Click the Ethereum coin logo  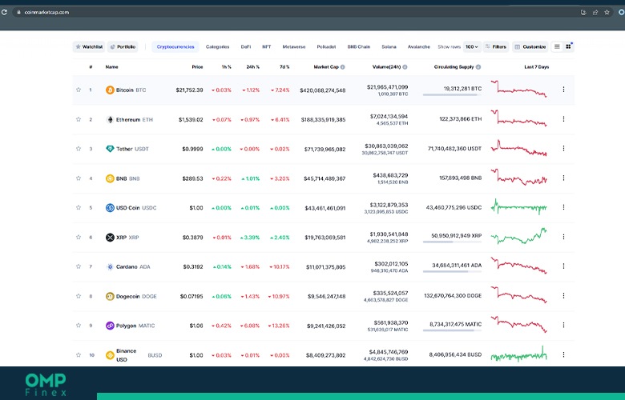tap(110, 119)
